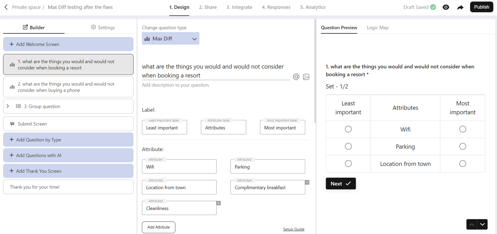Image resolution: width=497 pixels, height=234 pixels.
Task: Click the add image icon beside the question
Action: coord(306,77)
